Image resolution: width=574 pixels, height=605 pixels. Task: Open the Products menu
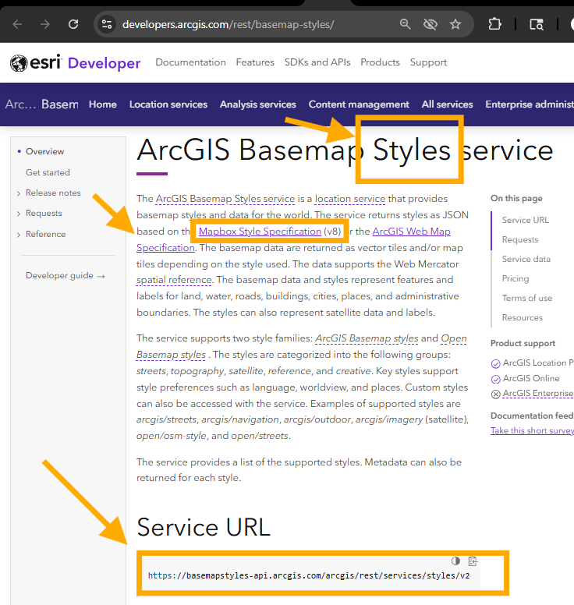point(381,62)
